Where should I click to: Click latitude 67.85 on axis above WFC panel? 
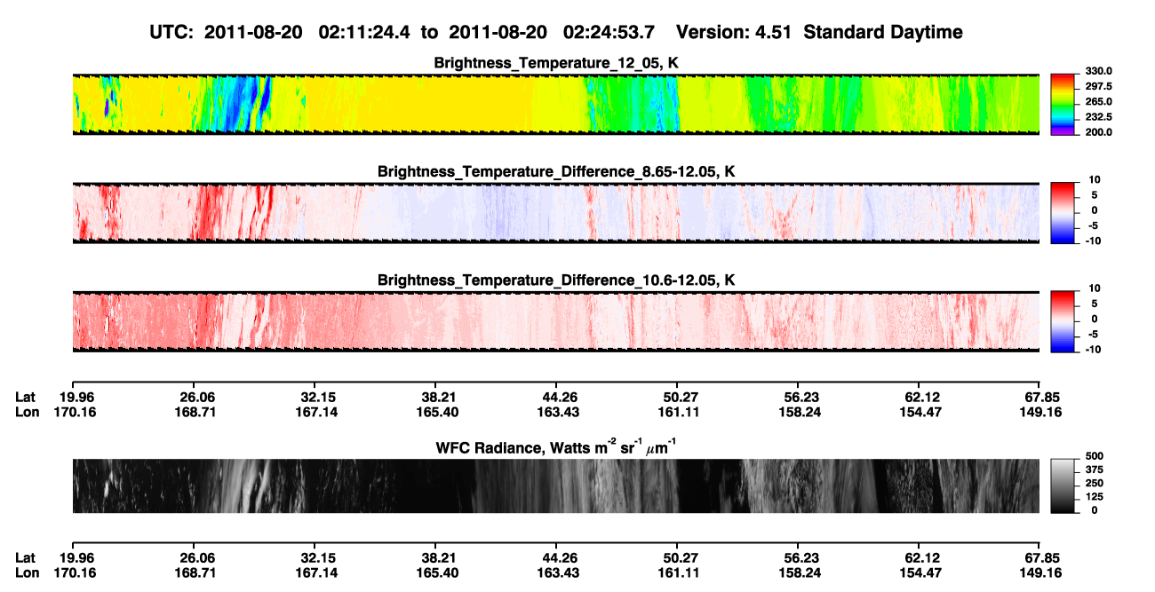[1042, 397]
